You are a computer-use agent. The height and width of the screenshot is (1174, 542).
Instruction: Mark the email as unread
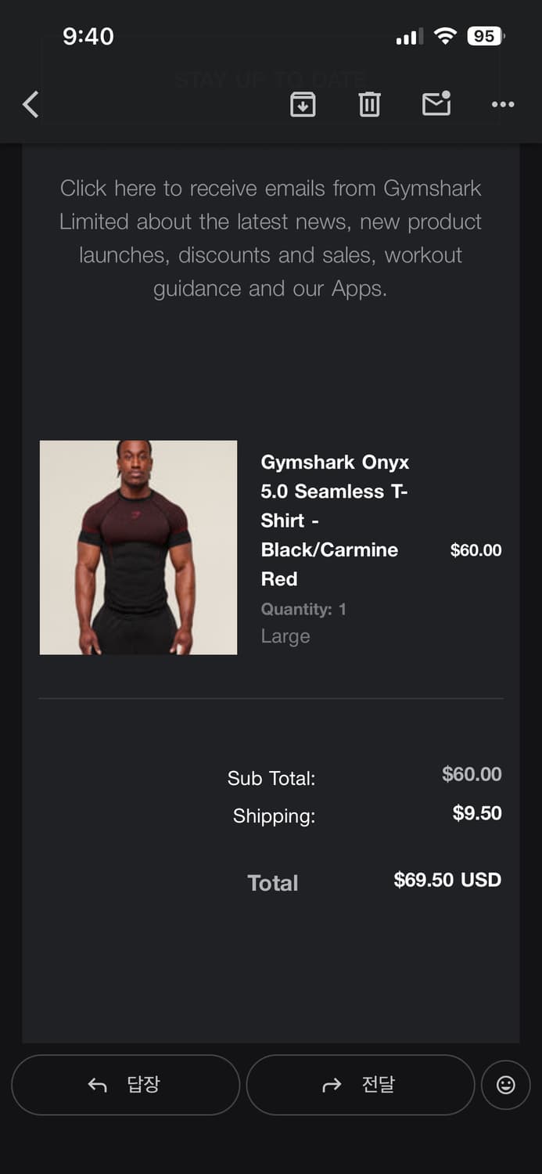point(436,104)
